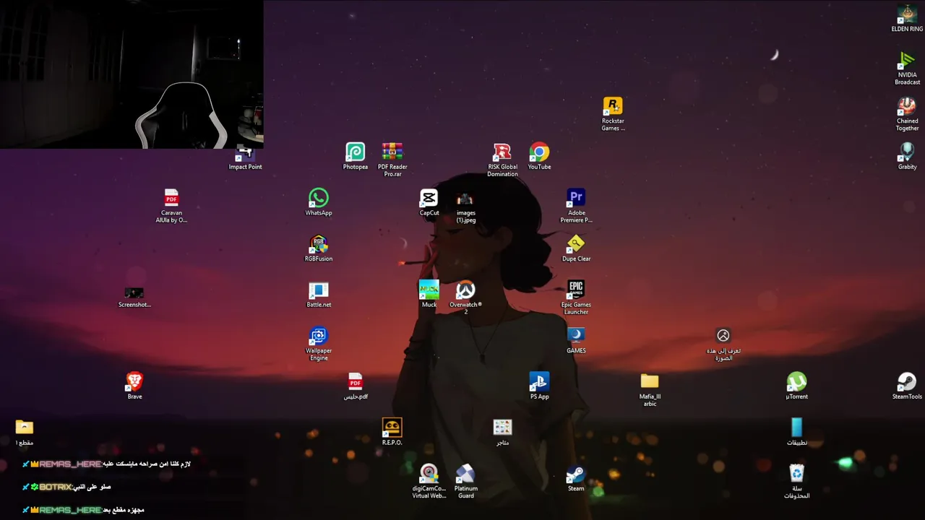This screenshot has width=925, height=520.
Task: Open Epic Games Launcher icon
Action: [576, 298]
